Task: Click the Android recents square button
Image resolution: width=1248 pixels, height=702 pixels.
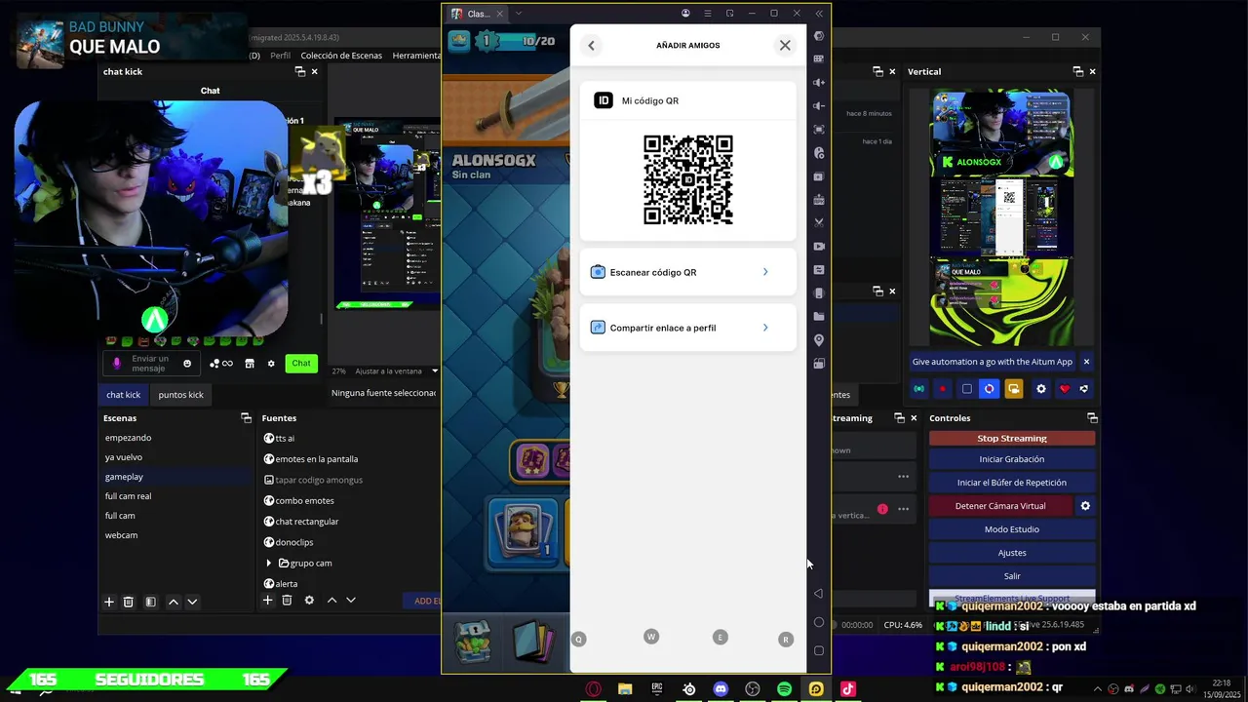Action: pos(818,650)
